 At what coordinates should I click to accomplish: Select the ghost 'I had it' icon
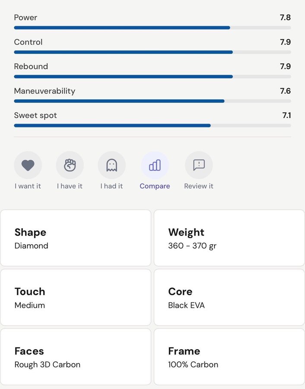(111, 165)
